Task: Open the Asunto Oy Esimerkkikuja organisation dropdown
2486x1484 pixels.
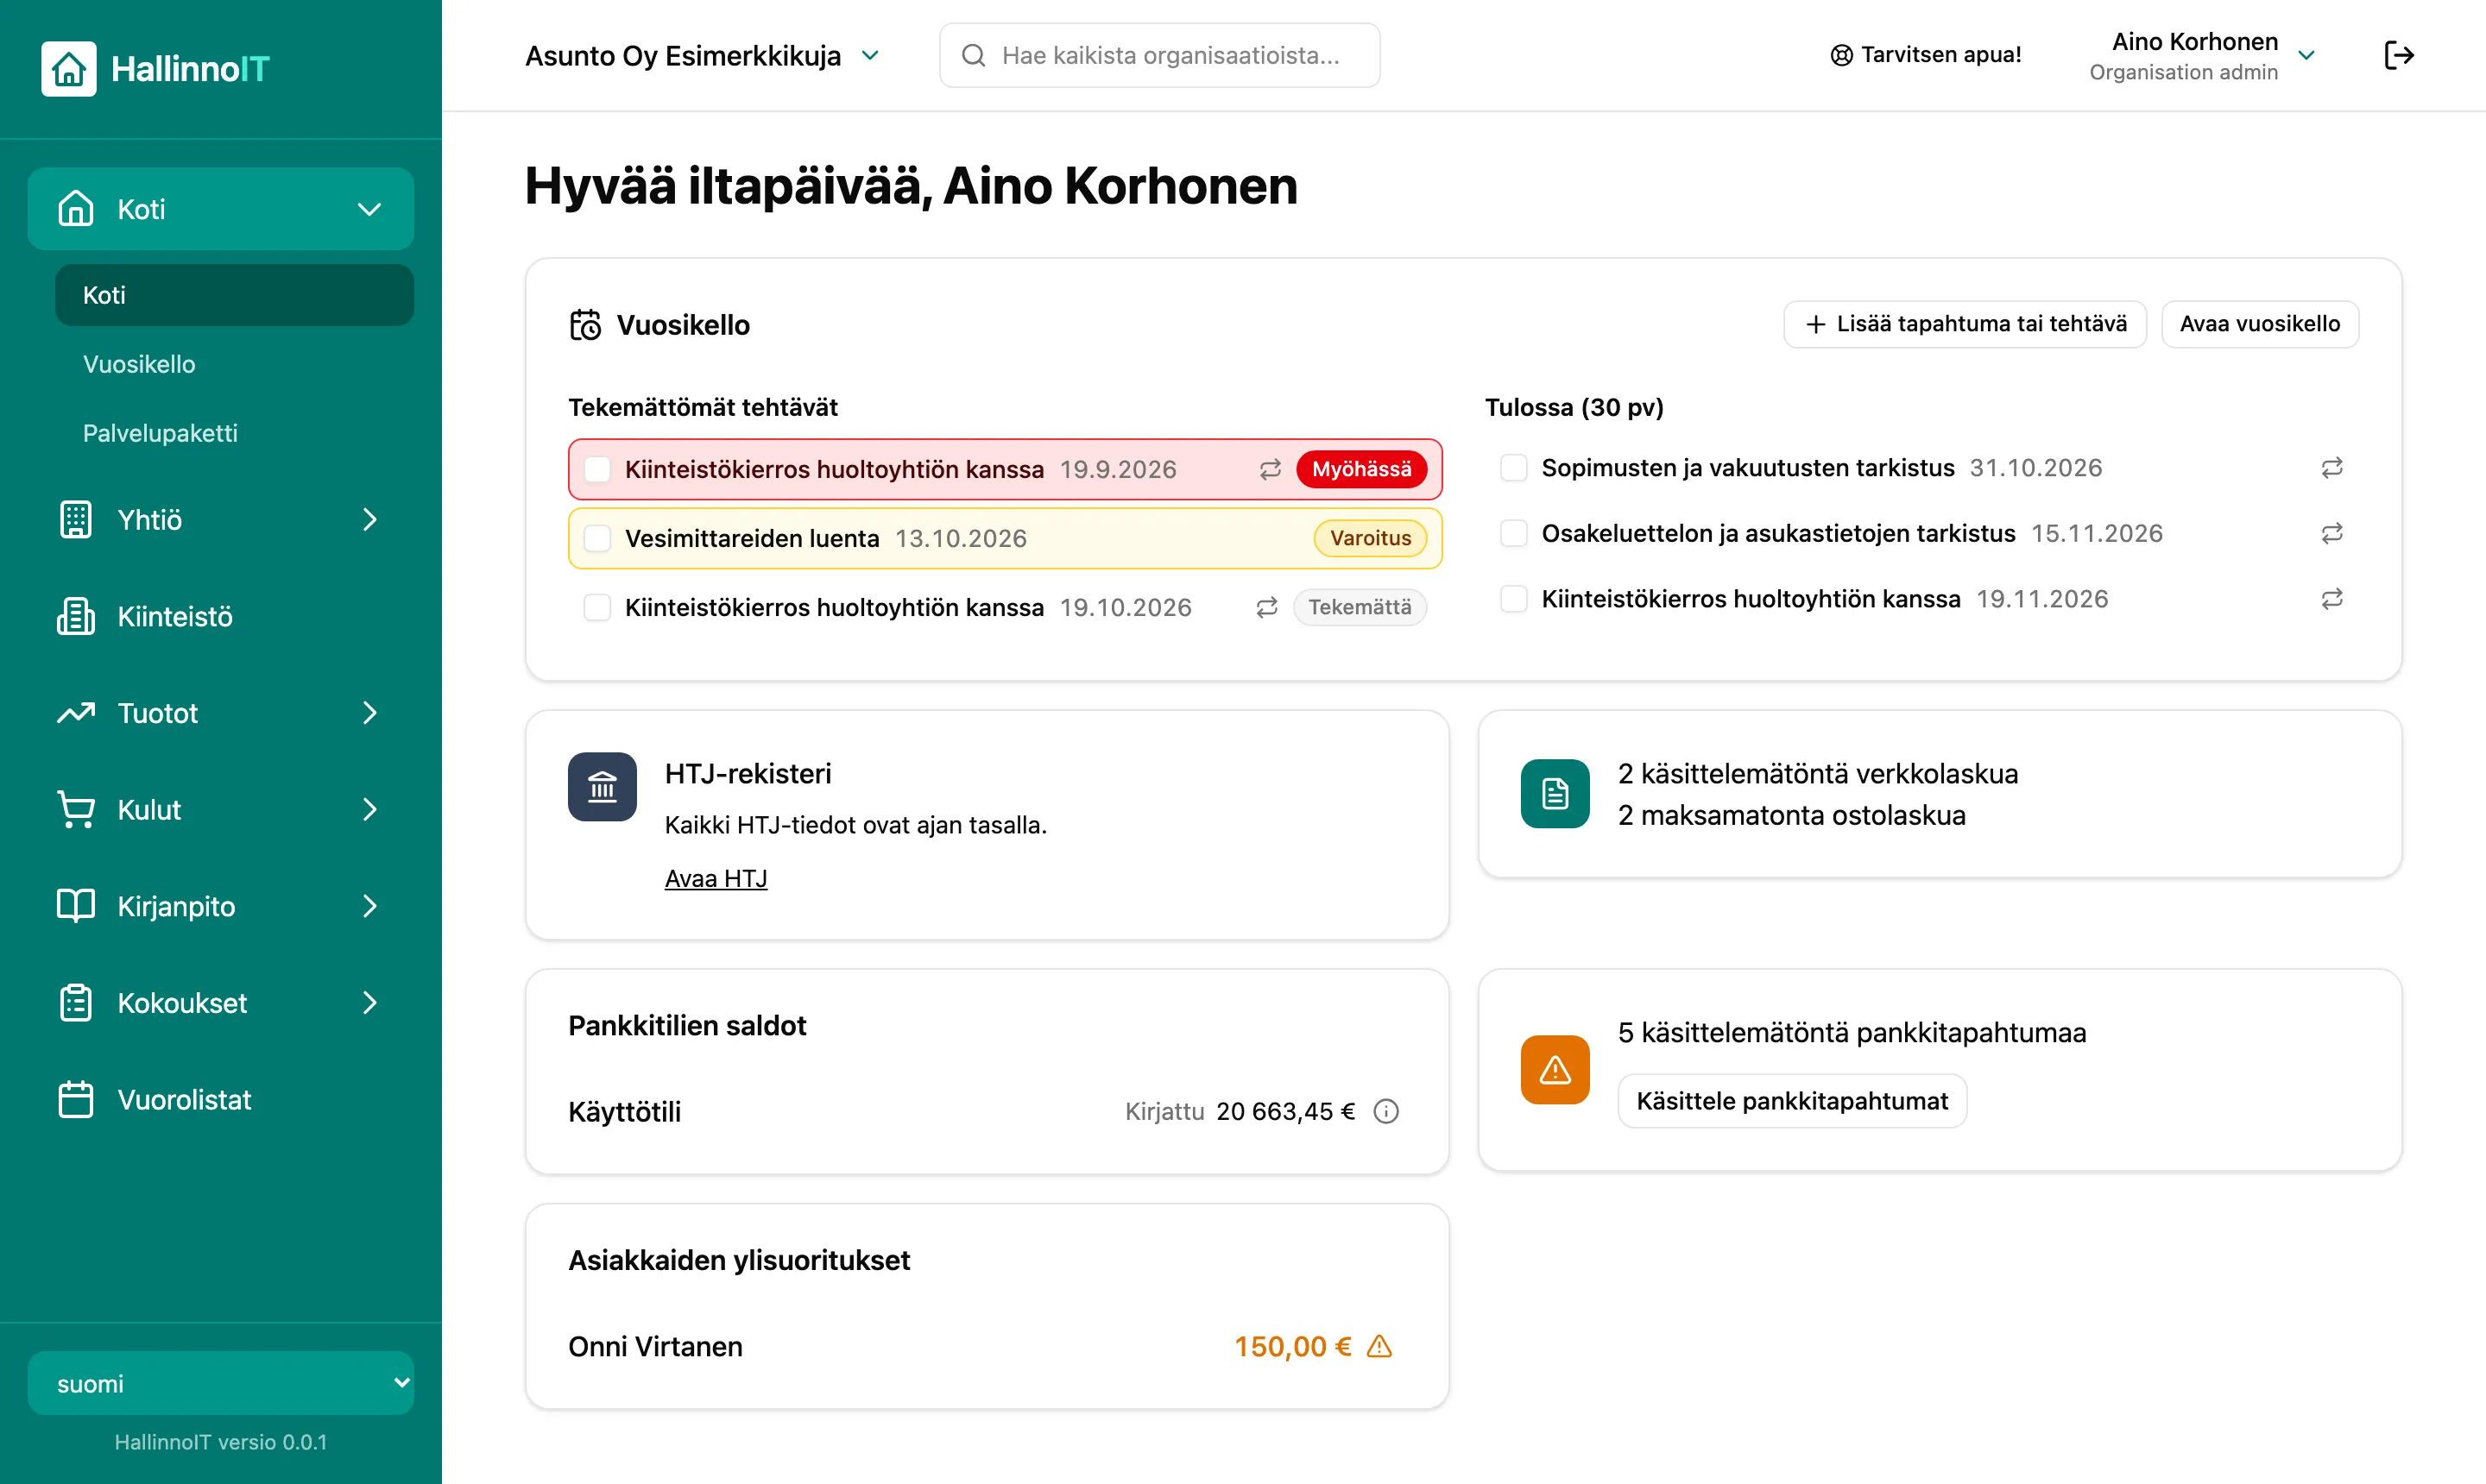Action: coord(703,55)
